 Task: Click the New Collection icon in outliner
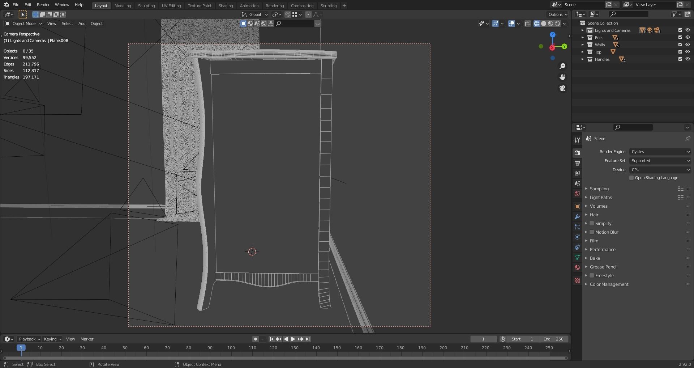687,14
